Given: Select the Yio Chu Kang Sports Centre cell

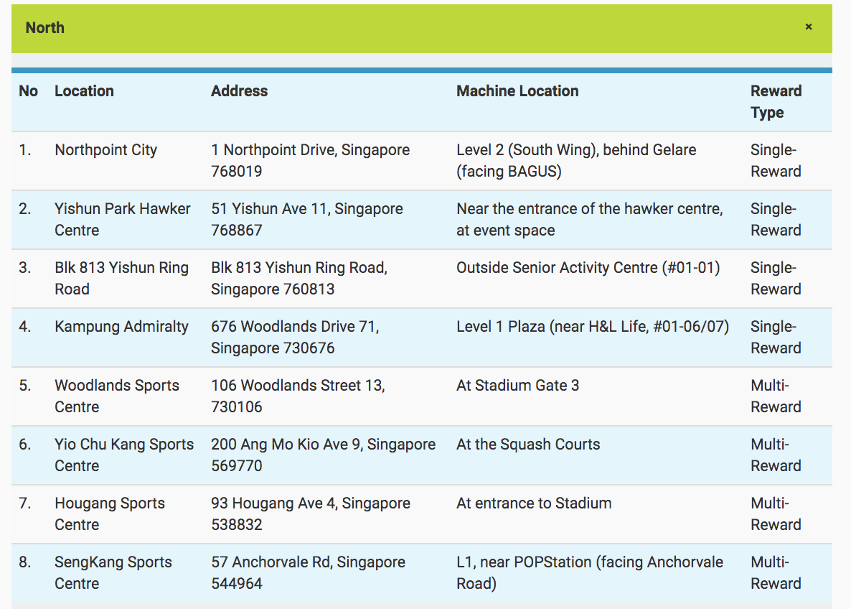Looking at the screenshot, I should (124, 455).
